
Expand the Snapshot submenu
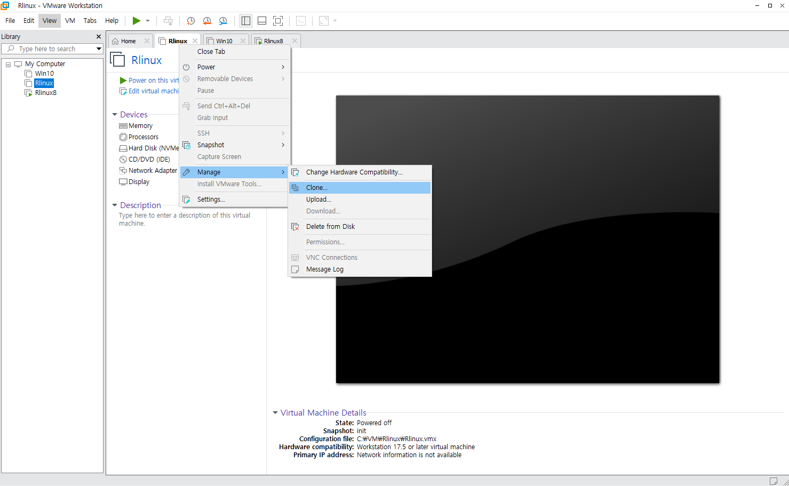tap(235, 145)
